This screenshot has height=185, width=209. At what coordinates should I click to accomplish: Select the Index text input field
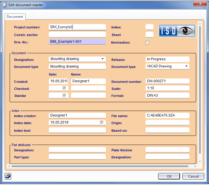[x=77, y=130]
